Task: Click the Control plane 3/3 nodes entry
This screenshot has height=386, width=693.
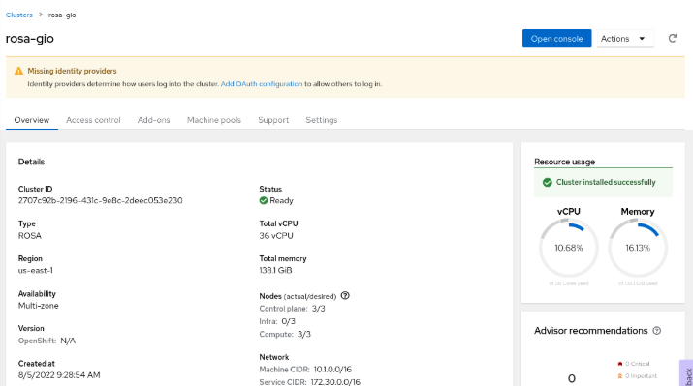Action: 292,309
